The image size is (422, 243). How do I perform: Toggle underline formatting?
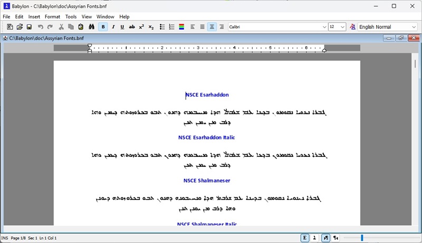122,27
